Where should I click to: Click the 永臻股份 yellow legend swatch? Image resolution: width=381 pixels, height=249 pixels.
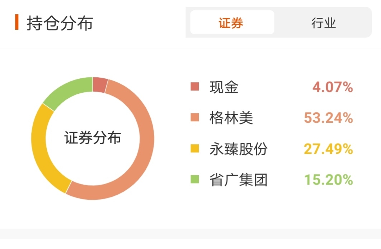click(x=195, y=149)
